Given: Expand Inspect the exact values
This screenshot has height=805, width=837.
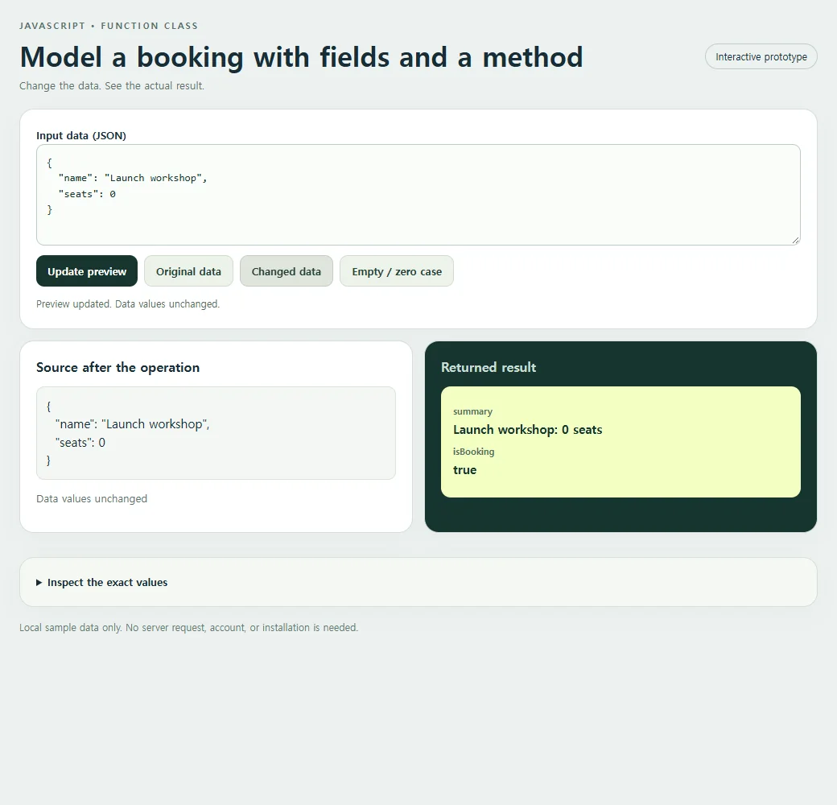Looking at the screenshot, I should click(x=101, y=582).
